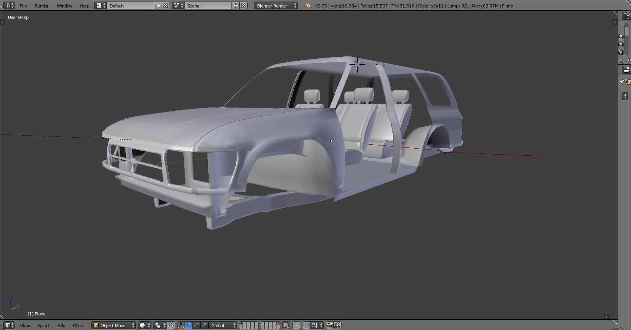The image size is (631, 330).
Task: Click the OpenGL render active viewport camera icon
Action: point(329,325)
